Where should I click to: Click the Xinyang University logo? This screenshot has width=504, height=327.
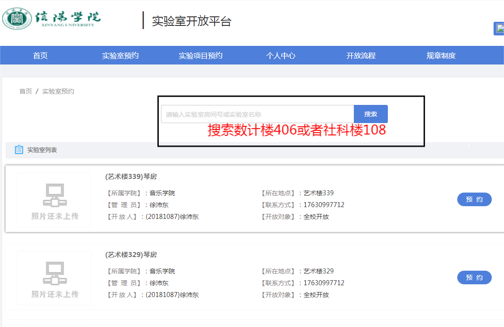52,18
